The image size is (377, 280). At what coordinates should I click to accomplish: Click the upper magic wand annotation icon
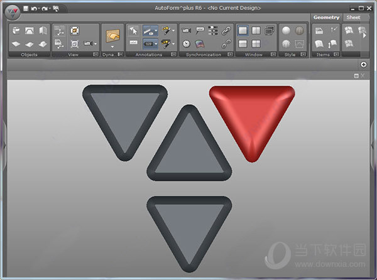pos(166,31)
